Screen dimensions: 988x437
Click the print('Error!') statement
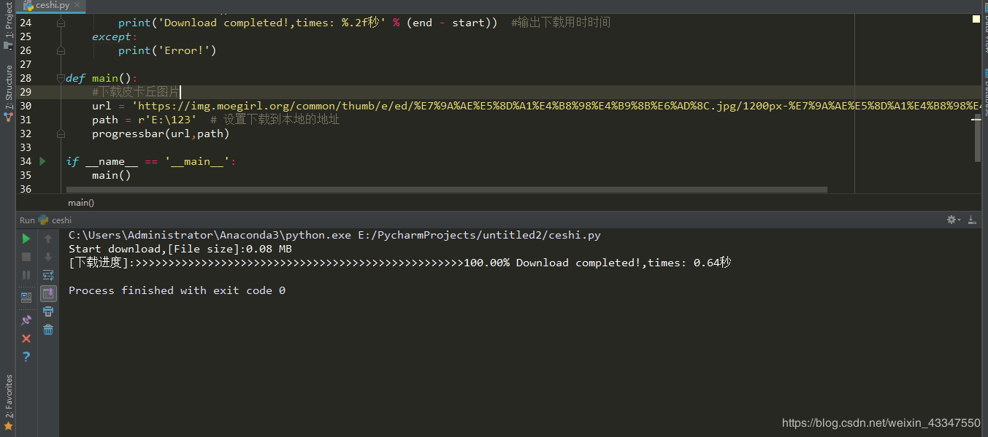click(167, 50)
